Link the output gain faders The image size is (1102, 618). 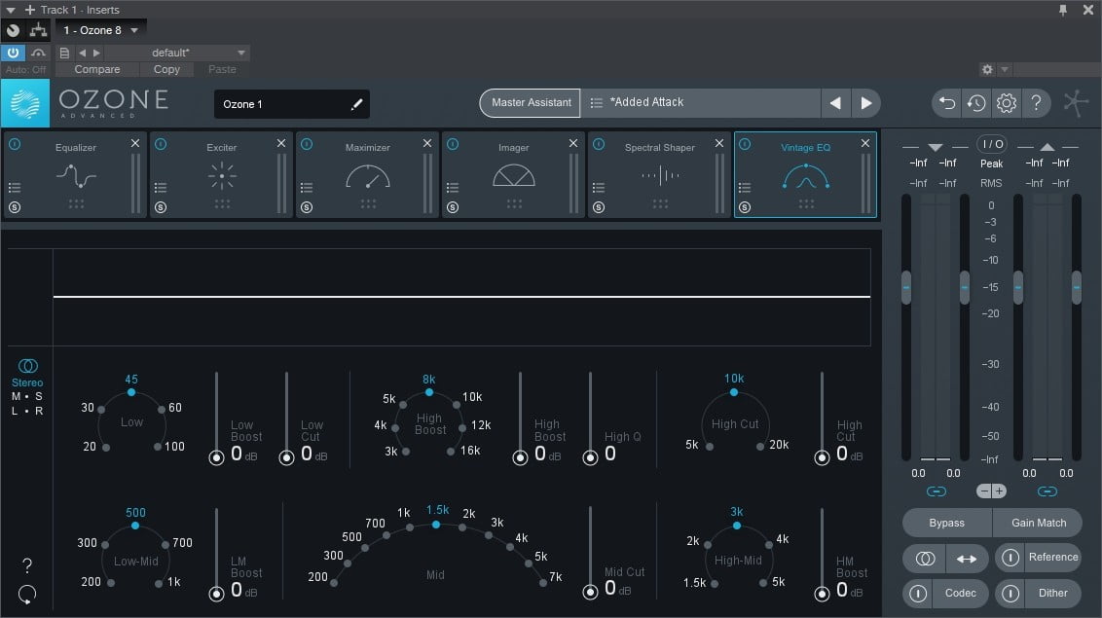(x=1047, y=491)
